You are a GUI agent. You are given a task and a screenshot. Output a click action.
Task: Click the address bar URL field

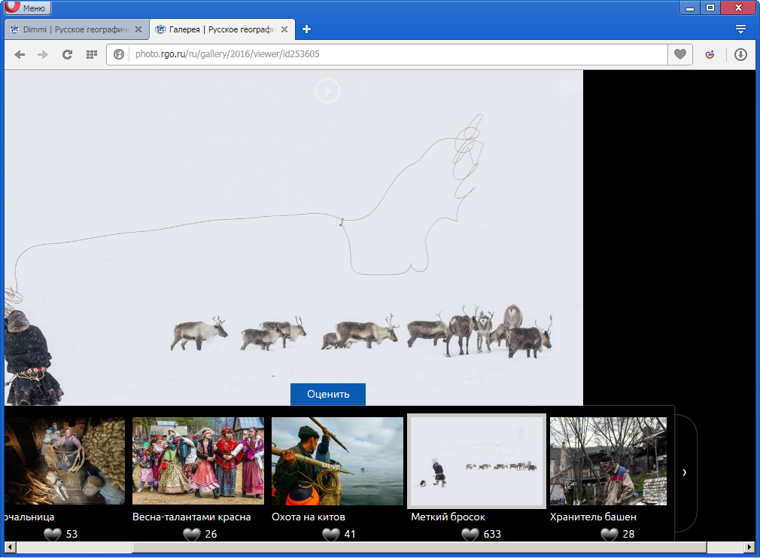pos(391,54)
